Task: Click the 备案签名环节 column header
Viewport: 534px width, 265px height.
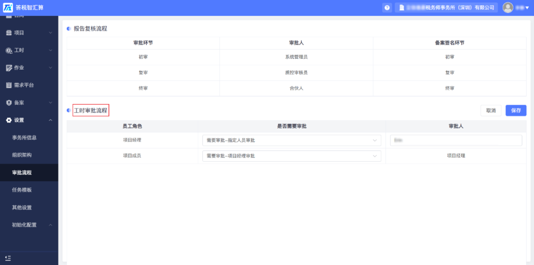Action: (449, 43)
